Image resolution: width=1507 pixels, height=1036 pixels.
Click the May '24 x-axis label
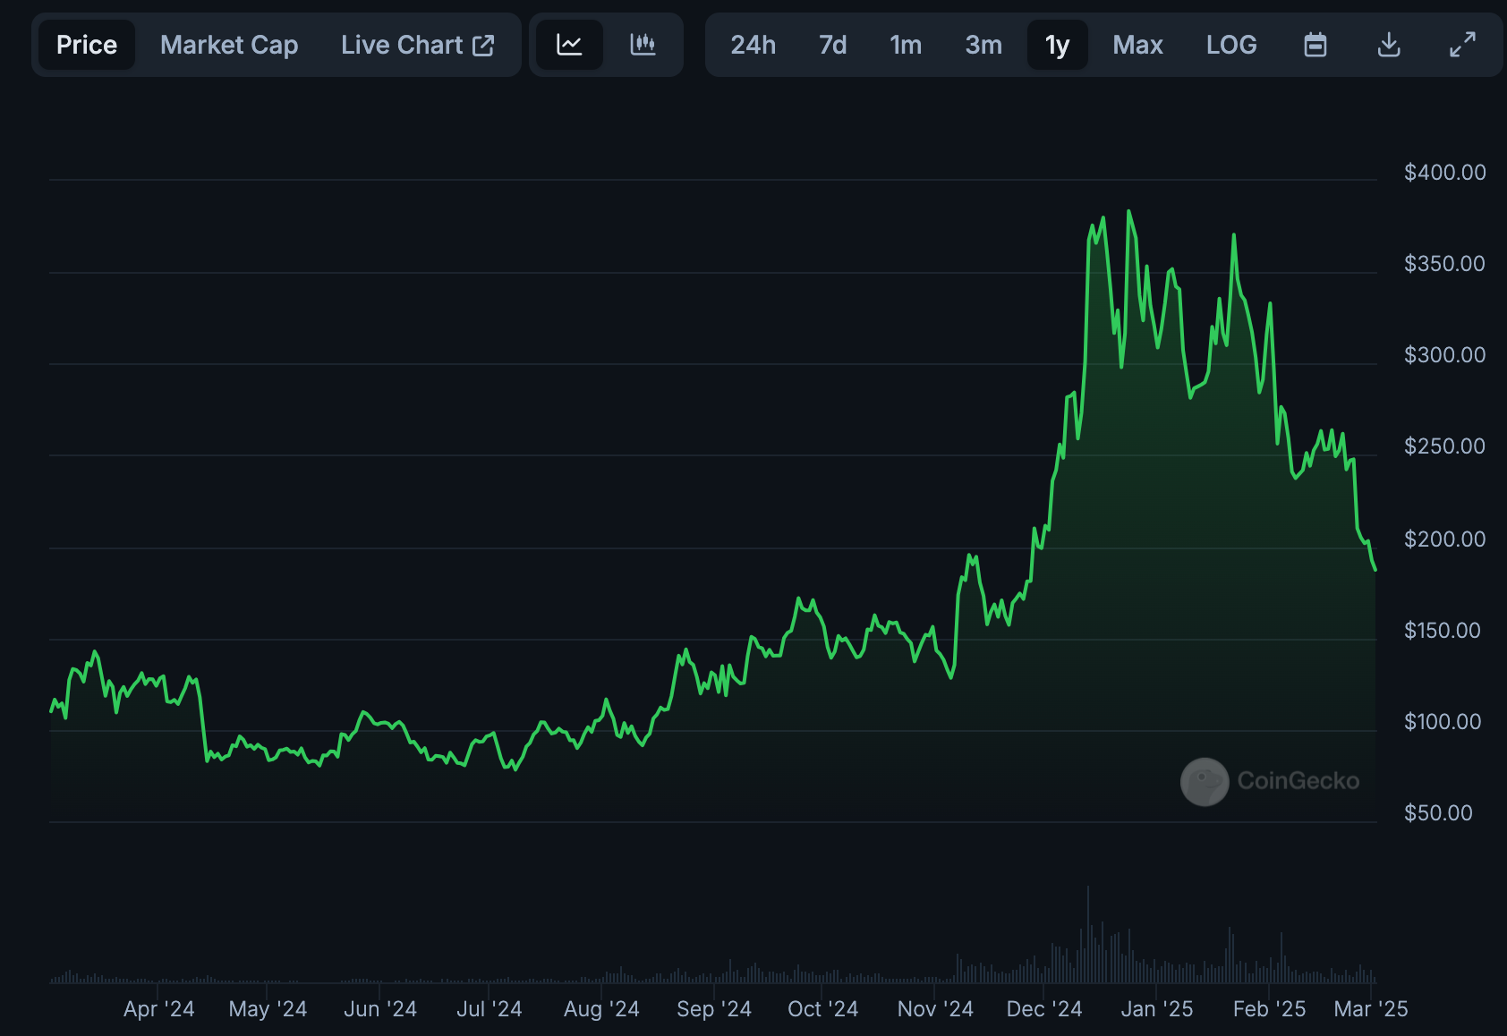268,1009
